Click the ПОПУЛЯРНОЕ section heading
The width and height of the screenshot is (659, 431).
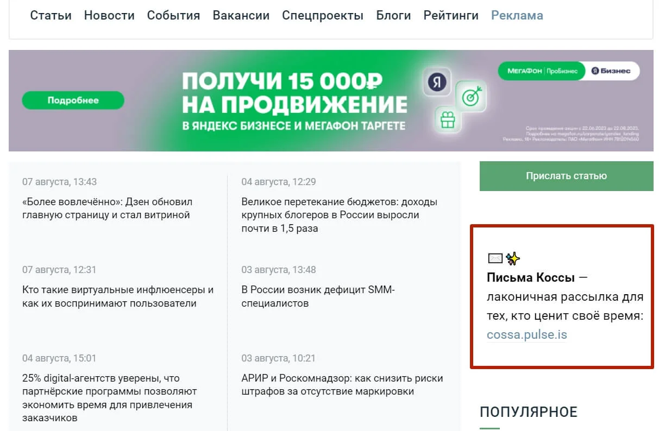[x=529, y=412]
